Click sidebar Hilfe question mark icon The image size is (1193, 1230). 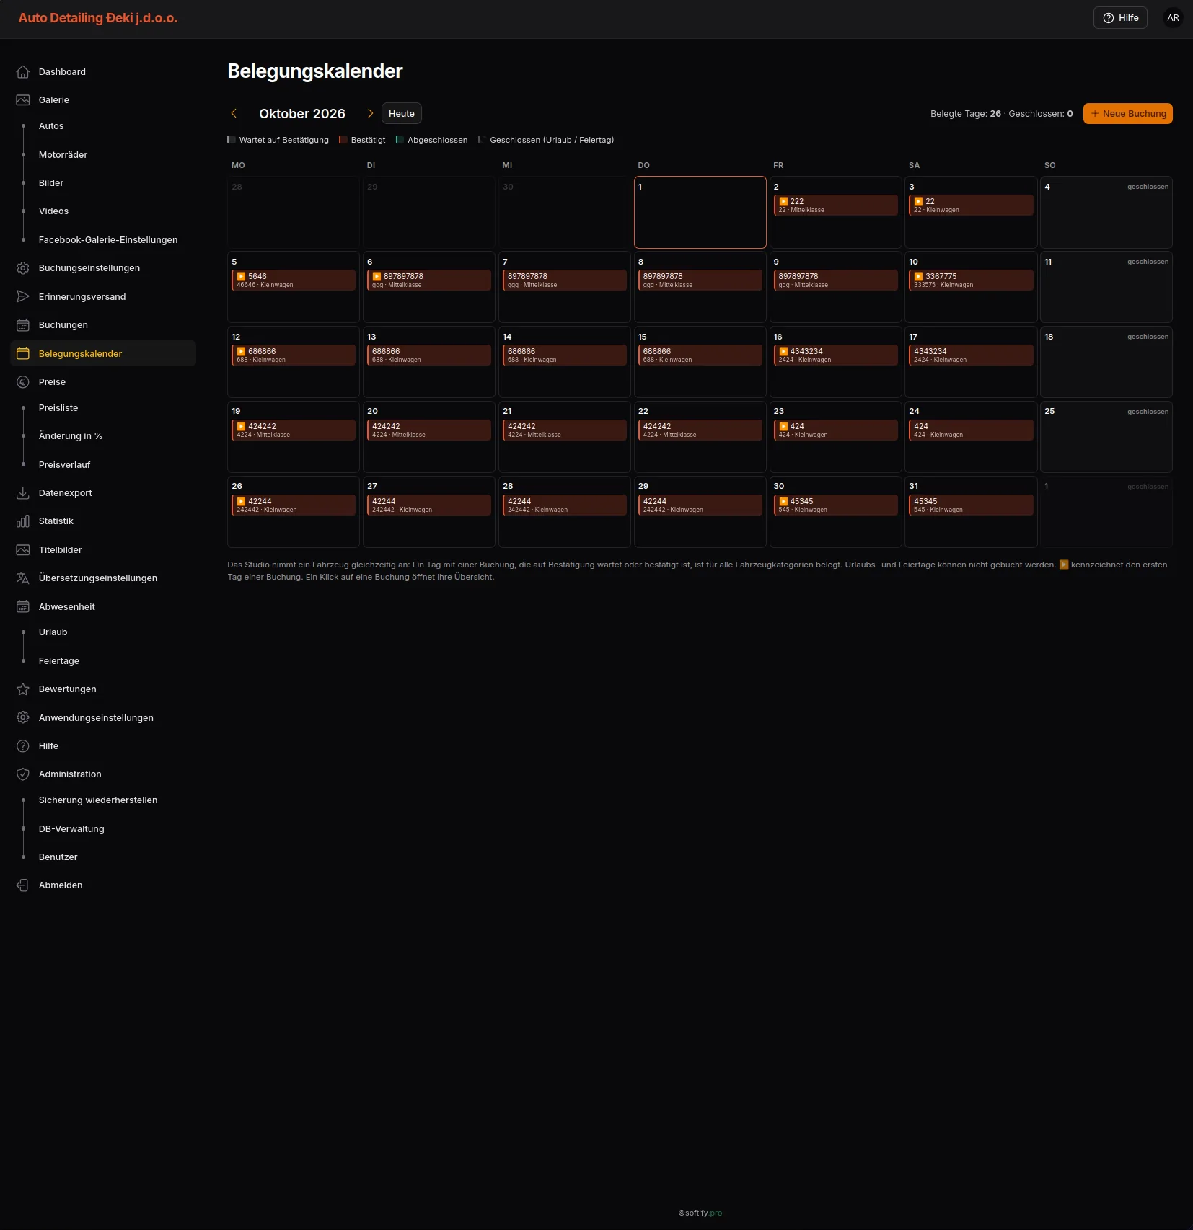point(23,746)
